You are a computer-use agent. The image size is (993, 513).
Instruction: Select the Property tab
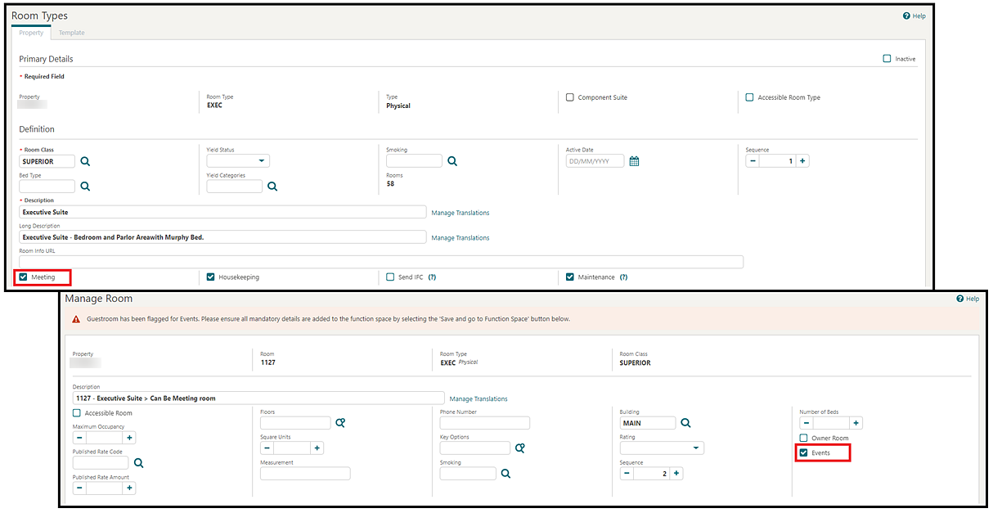coord(31,33)
